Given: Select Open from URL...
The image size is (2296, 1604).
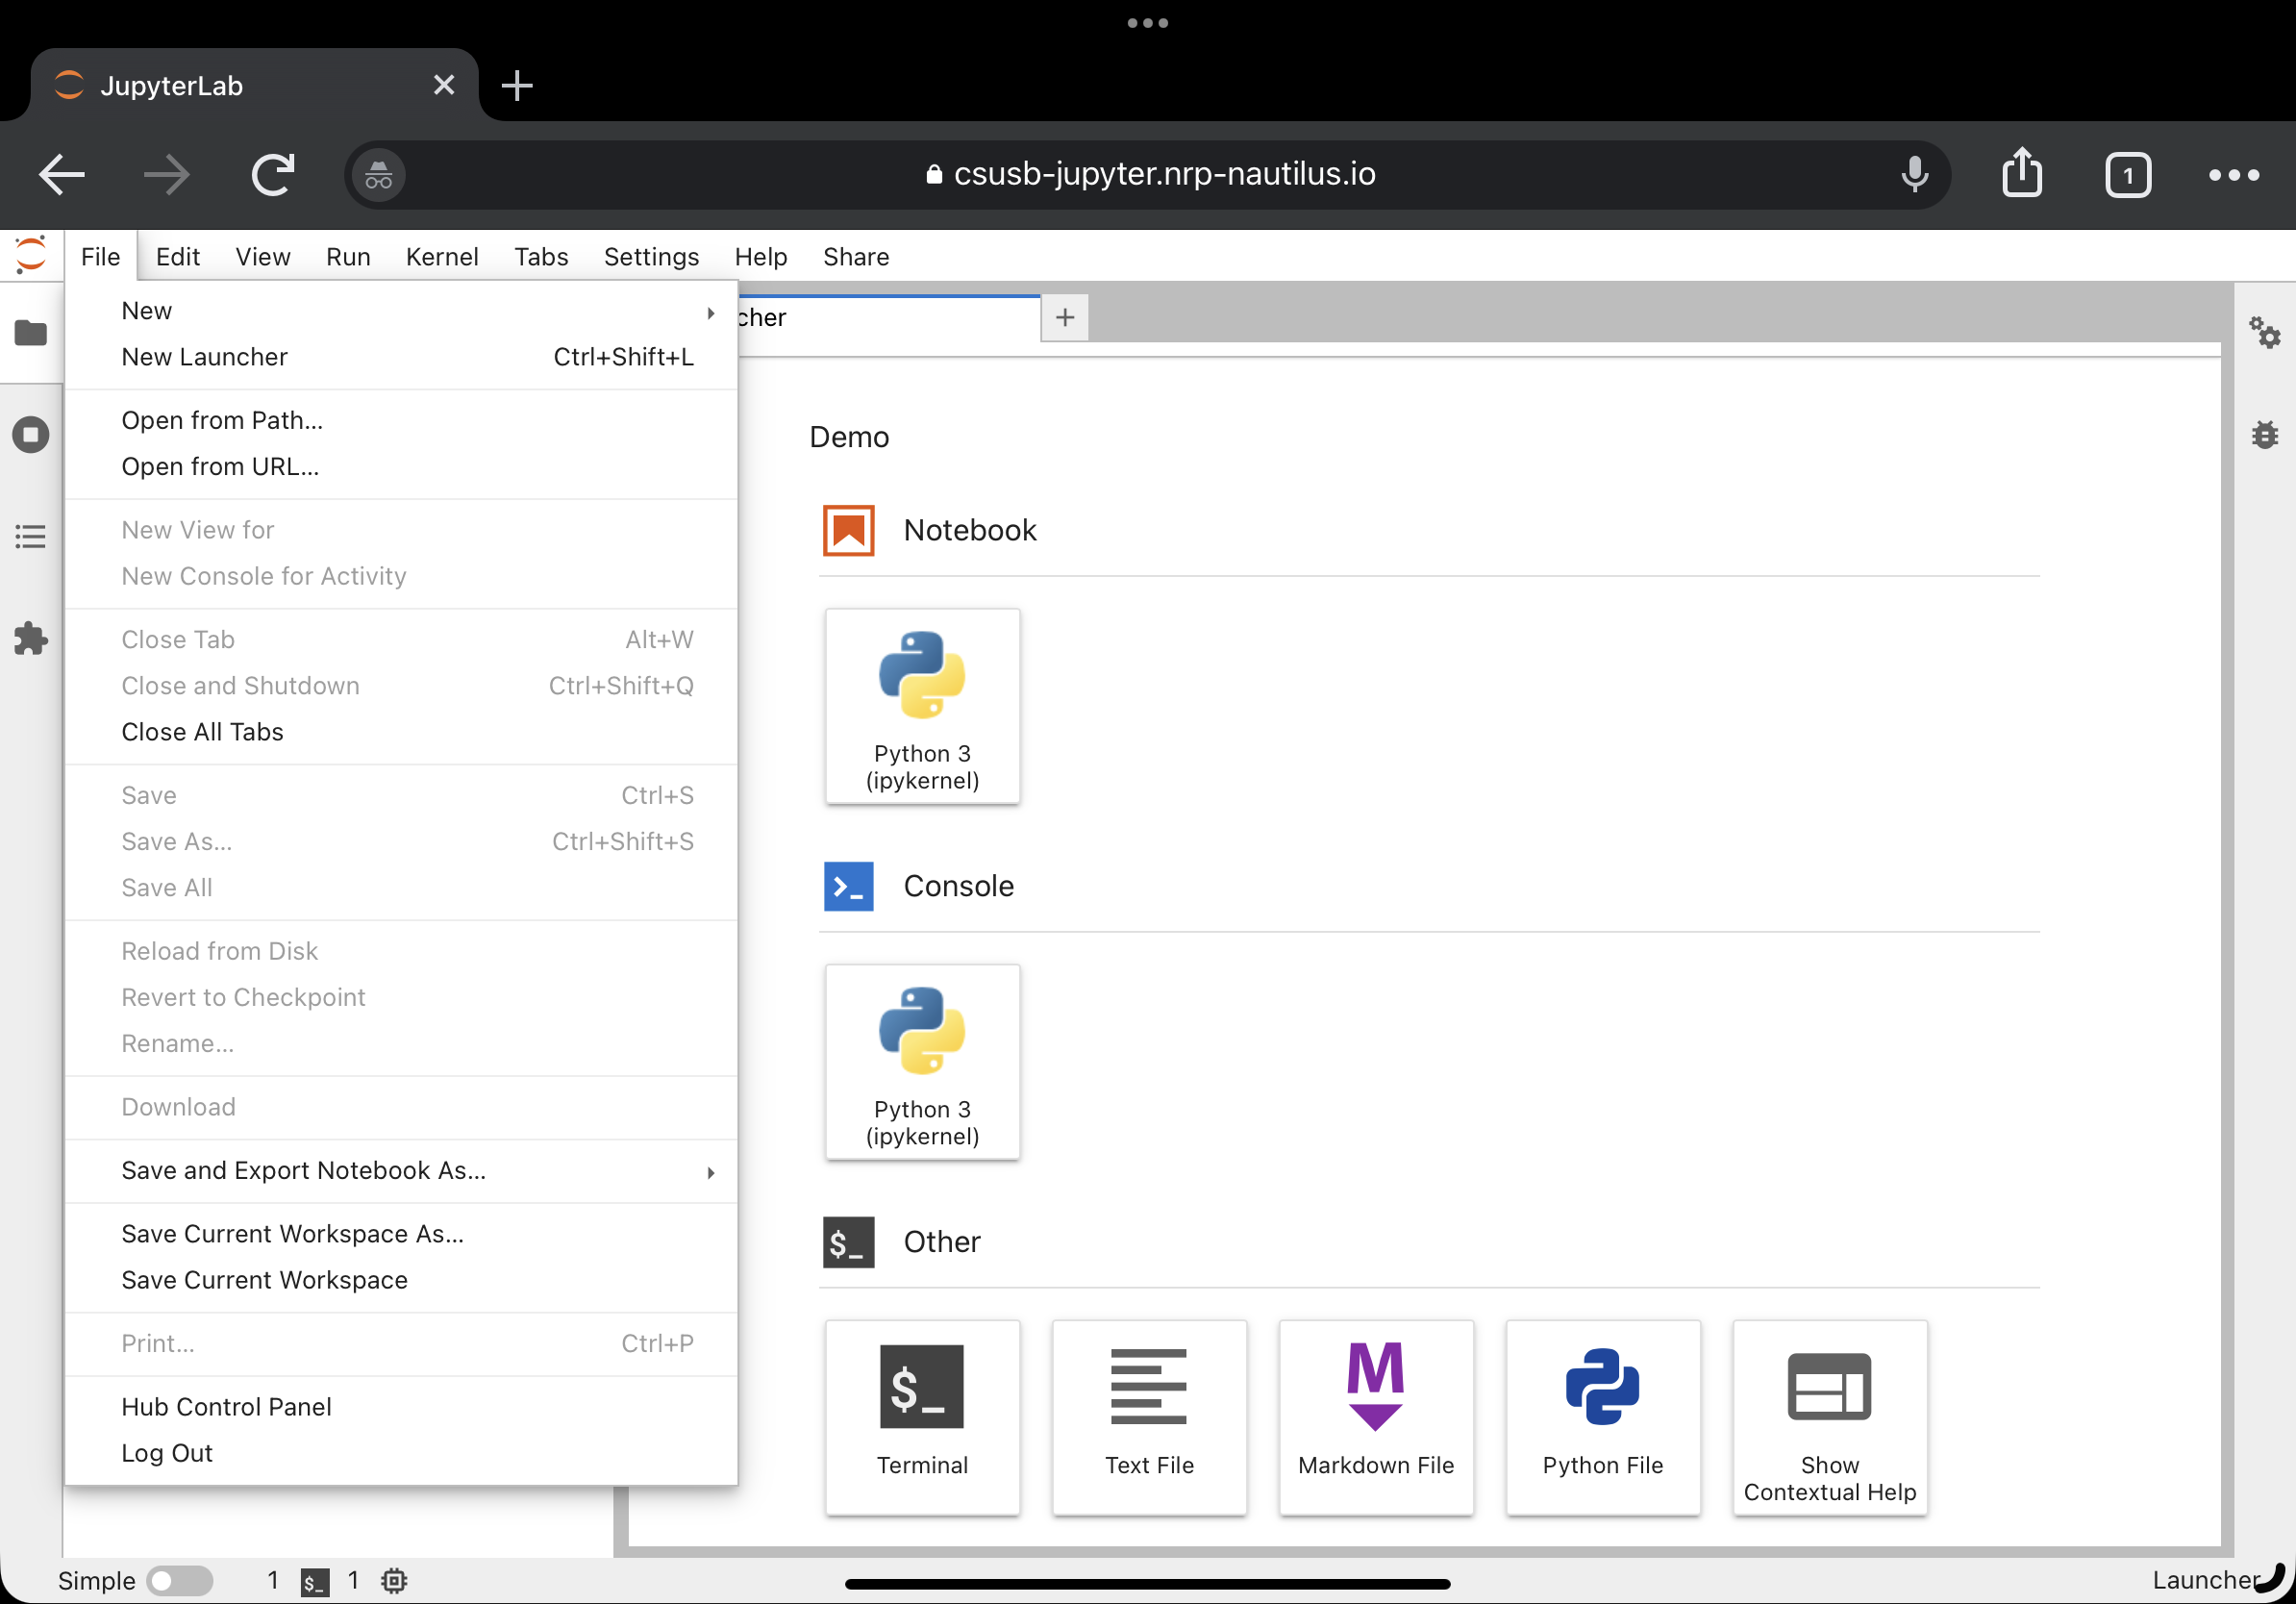Looking at the screenshot, I should pos(401,466).
